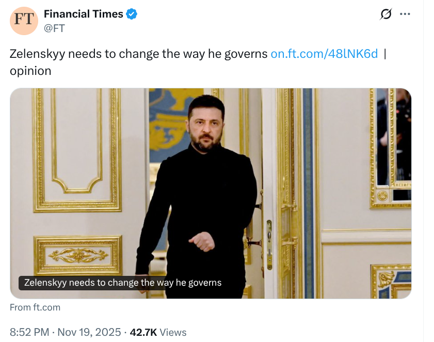This screenshot has width=434, height=342.
Task: Click the word opinion in the tweet
Action: [x=30, y=71]
